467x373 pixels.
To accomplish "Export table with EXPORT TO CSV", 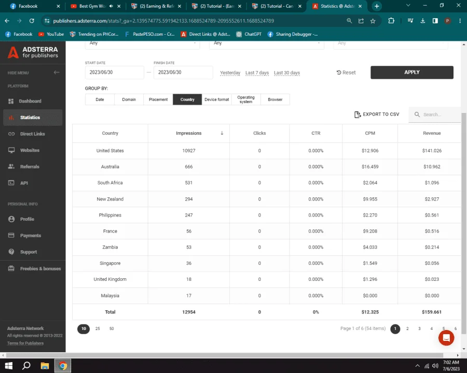I will [377, 114].
